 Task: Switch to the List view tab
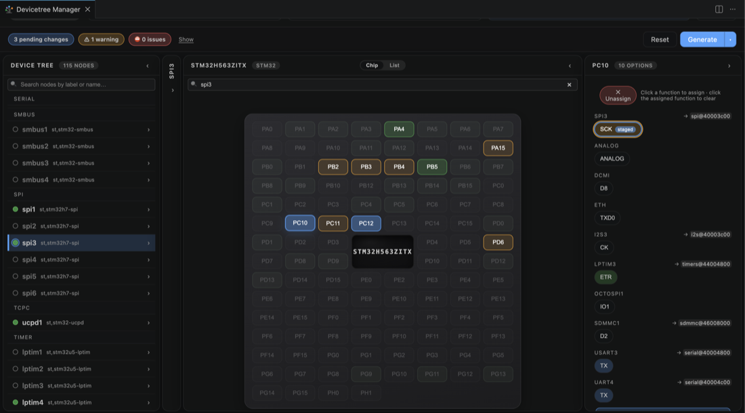(394, 66)
